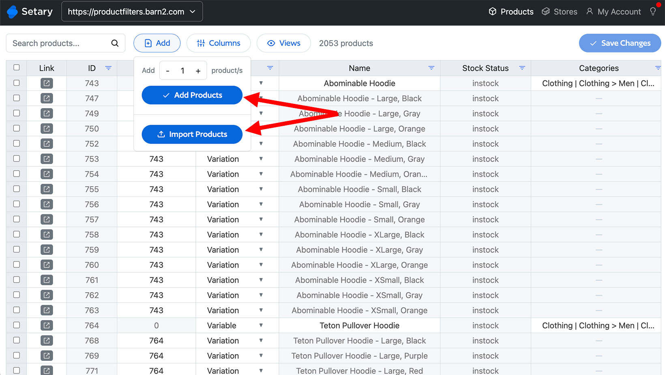
Task: Open Variable type dropdown for product 764
Action: pos(261,325)
